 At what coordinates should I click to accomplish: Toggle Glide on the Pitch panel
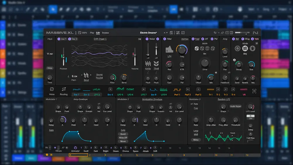coord(50,68)
